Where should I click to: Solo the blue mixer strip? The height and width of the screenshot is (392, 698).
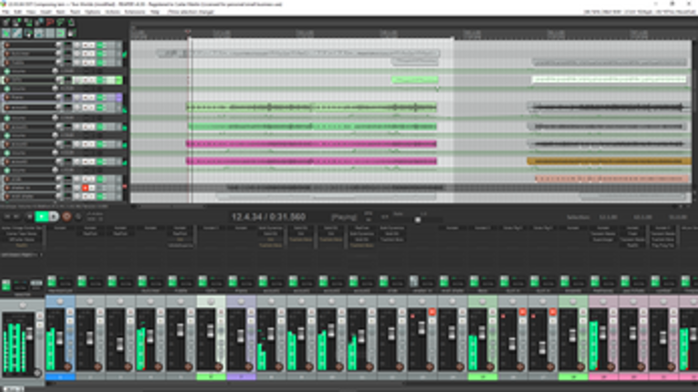[70, 320]
